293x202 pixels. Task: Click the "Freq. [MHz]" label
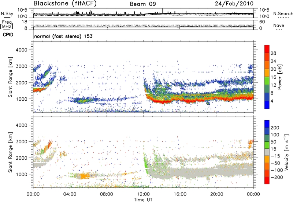7,24
